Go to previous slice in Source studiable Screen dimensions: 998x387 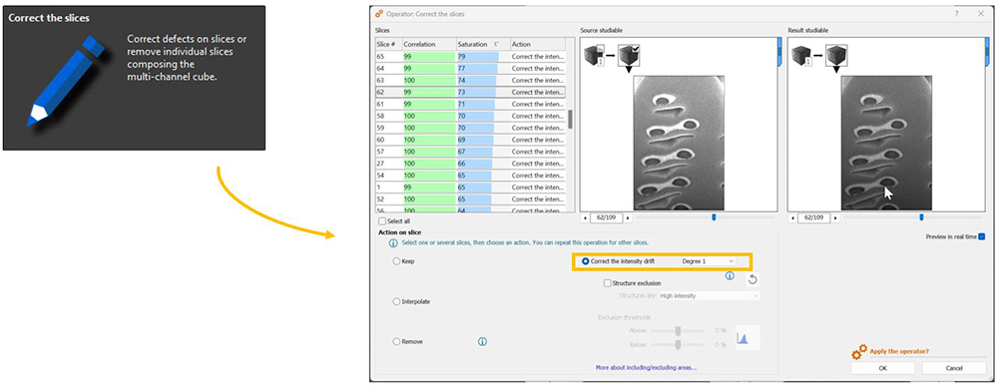point(585,217)
